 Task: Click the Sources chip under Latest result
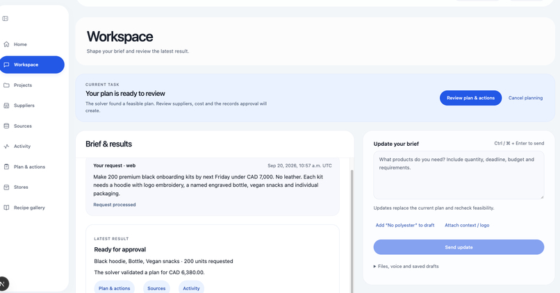pyautogui.click(x=156, y=288)
